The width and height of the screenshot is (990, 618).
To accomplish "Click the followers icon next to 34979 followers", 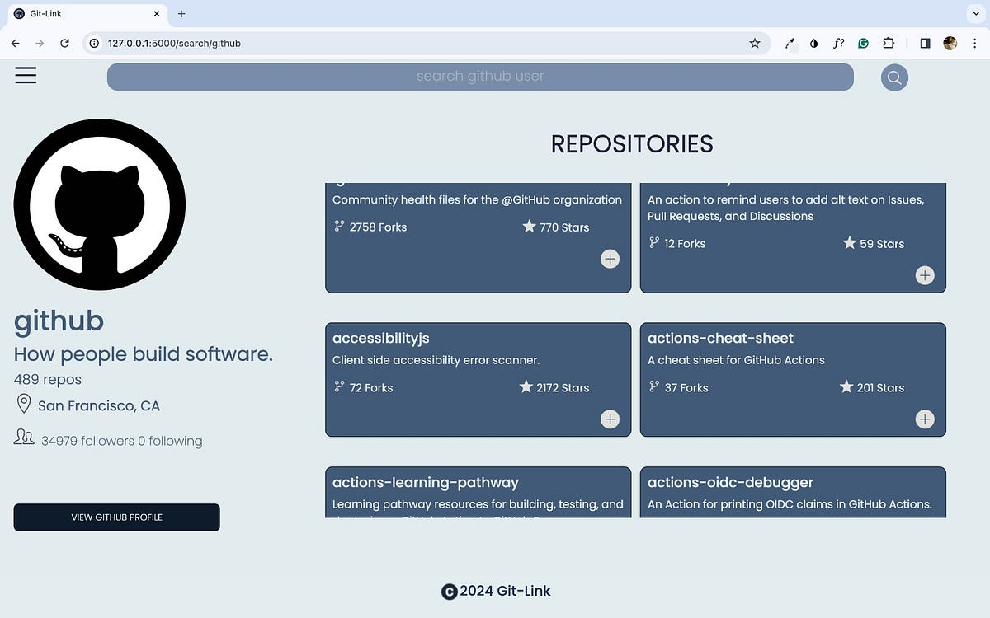I will (24, 438).
